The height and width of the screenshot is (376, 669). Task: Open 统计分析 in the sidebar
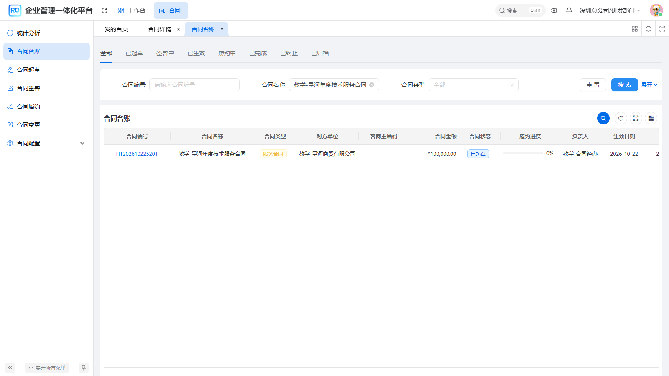point(46,33)
